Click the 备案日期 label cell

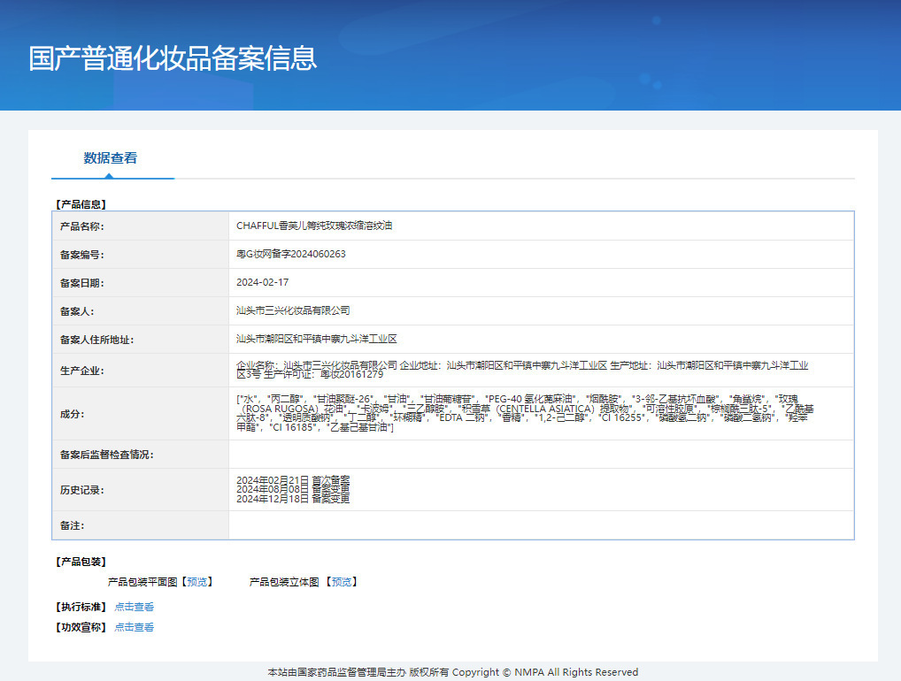140,282
